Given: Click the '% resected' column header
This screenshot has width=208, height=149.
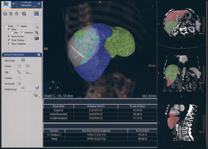Looking at the screenshot, I should [x=142, y=131].
